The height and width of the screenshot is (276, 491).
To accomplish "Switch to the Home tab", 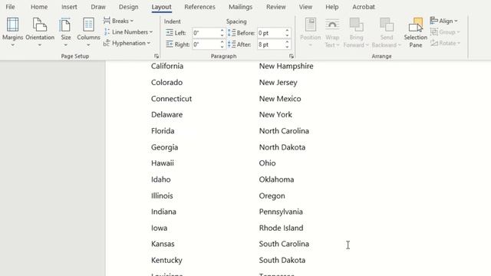I will click(39, 7).
